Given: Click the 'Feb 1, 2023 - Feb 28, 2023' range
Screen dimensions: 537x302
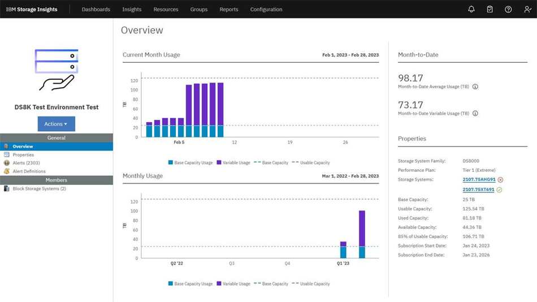Looking at the screenshot, I should click(350, 55).
